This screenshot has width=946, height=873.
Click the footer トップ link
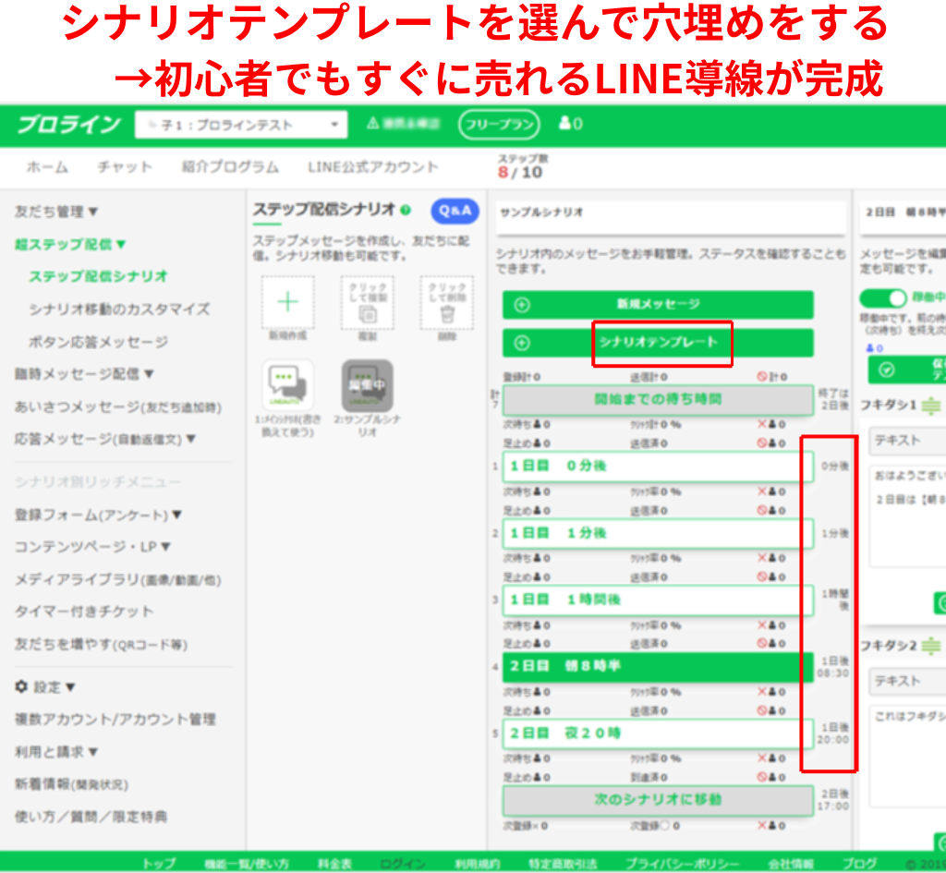(x=159, y=864)
